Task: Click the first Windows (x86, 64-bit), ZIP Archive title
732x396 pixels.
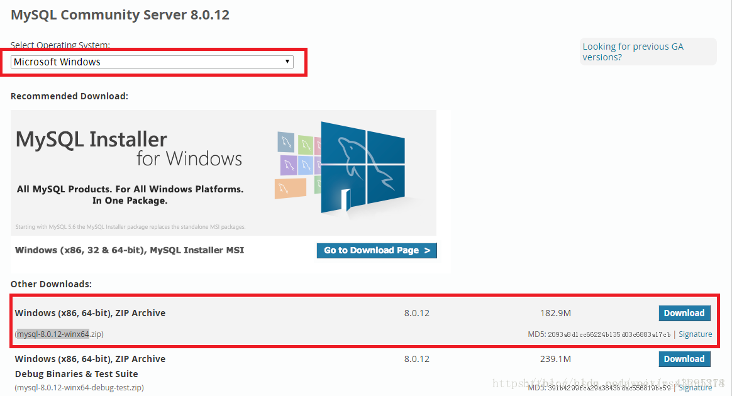Action: point(90,313)
